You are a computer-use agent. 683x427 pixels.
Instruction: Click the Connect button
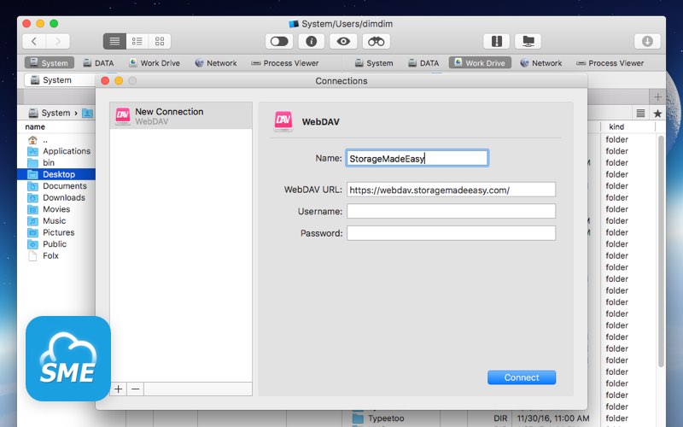click(522, 377)
